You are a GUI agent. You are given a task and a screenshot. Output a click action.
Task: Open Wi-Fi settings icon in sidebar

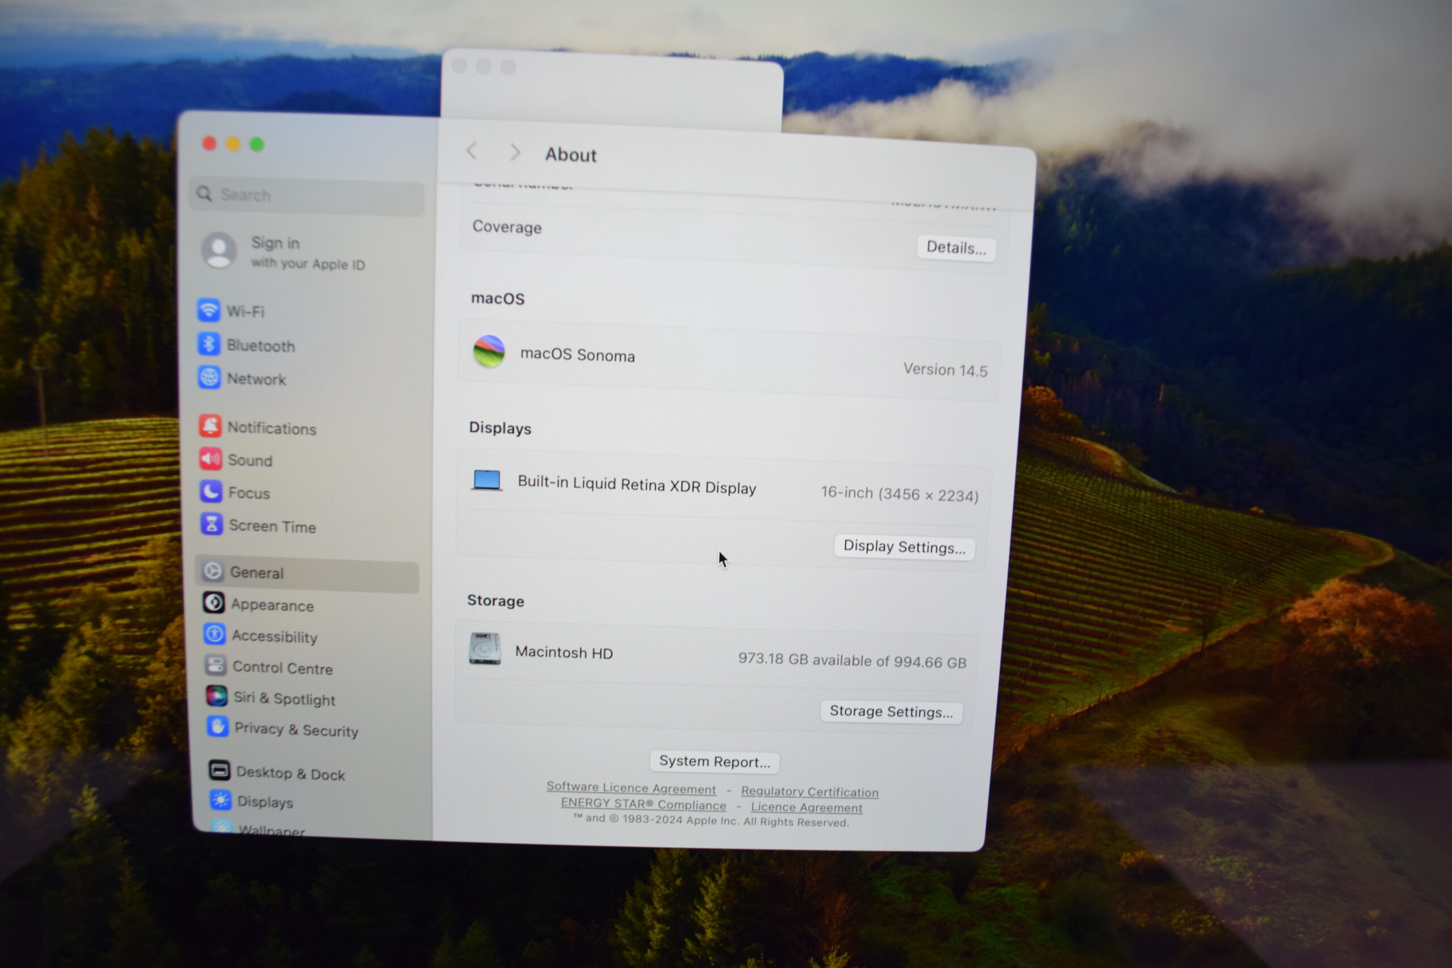[x=209, y=310]
